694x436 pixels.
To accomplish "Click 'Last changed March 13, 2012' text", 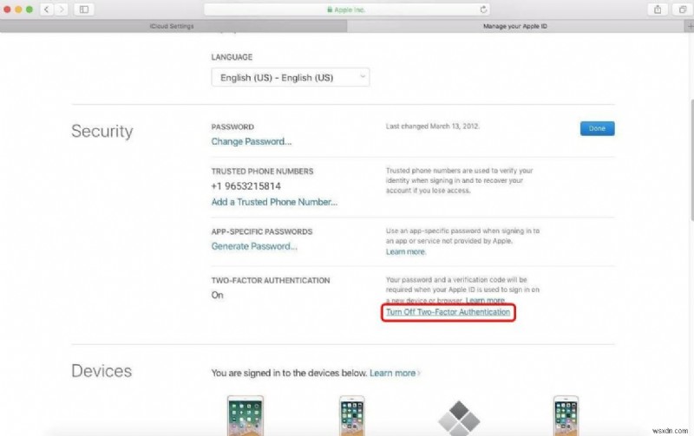I will click(x=432, y=127).
